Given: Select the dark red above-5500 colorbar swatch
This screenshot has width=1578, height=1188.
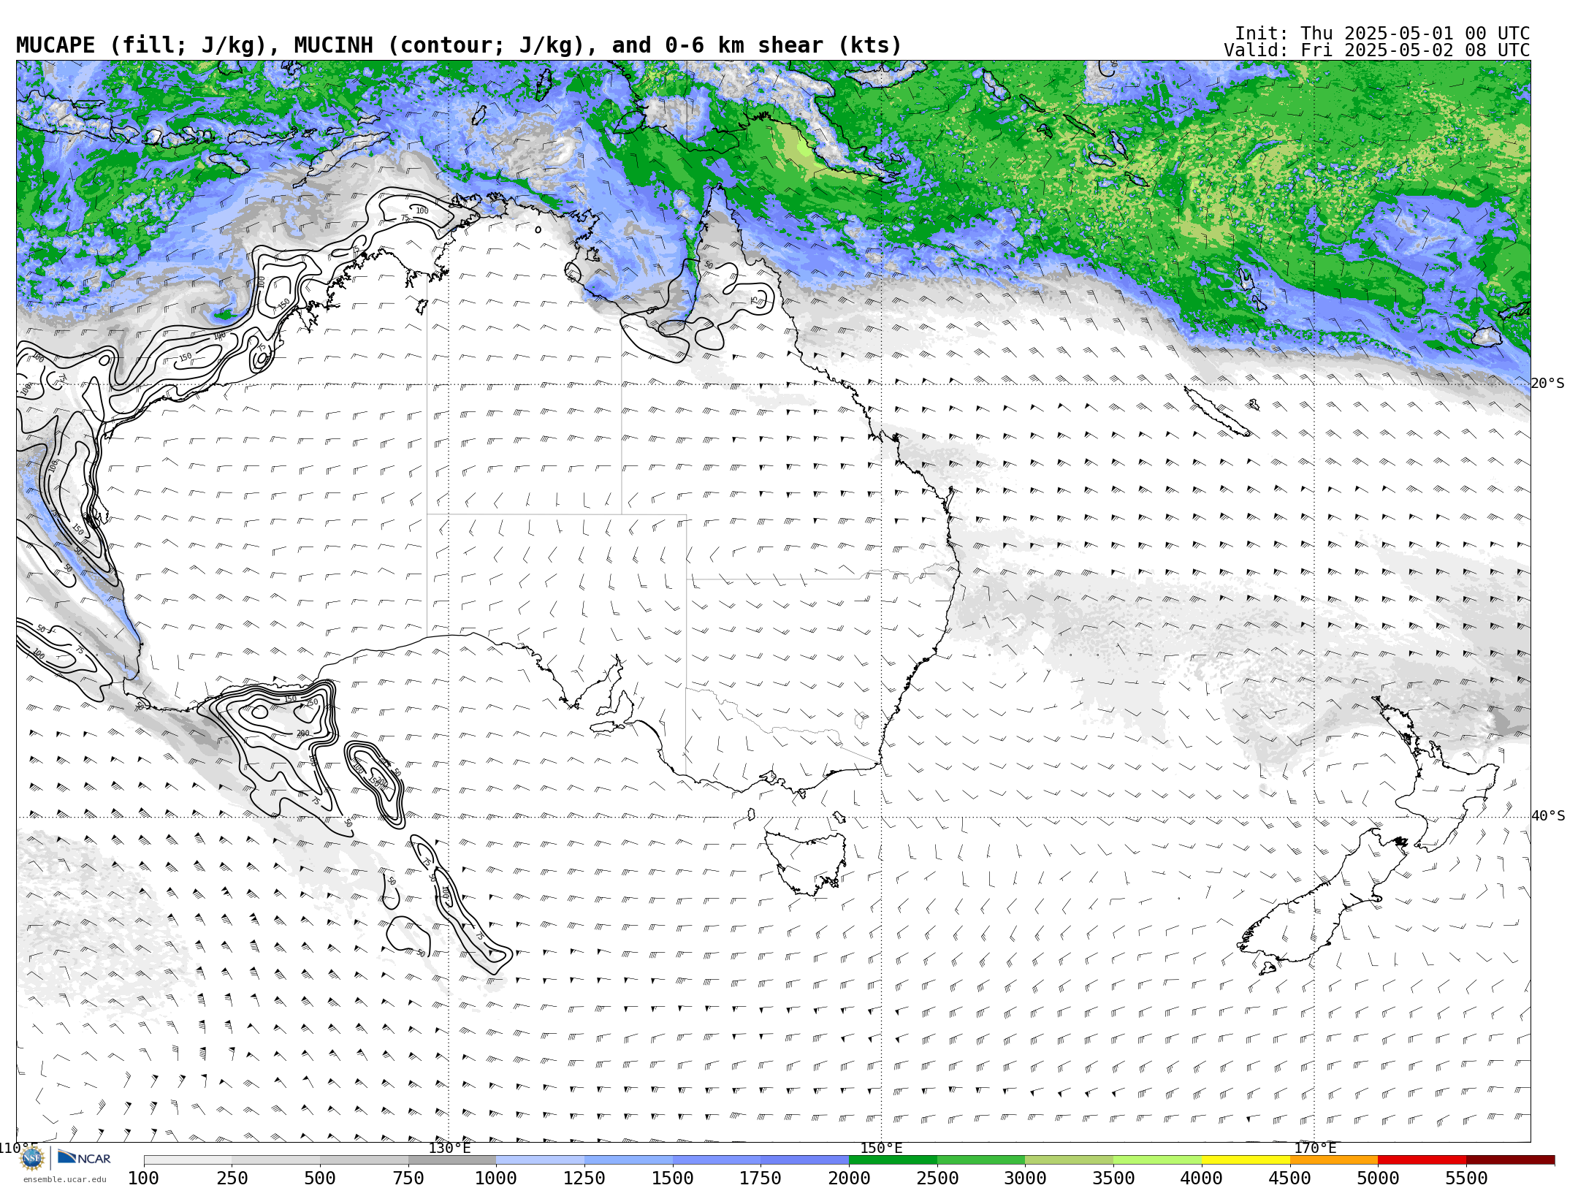Looking at the screenshot, I should point(1510,1160).
